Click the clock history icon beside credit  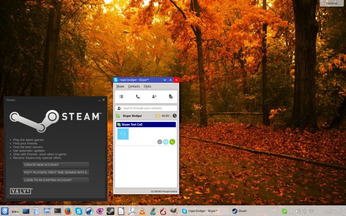click(x=175, y=116)
